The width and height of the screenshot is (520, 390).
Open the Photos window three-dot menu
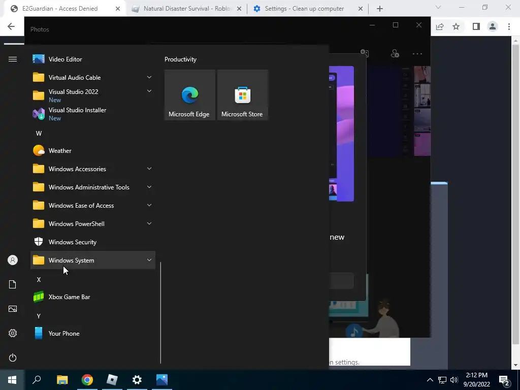pos(417,54)
